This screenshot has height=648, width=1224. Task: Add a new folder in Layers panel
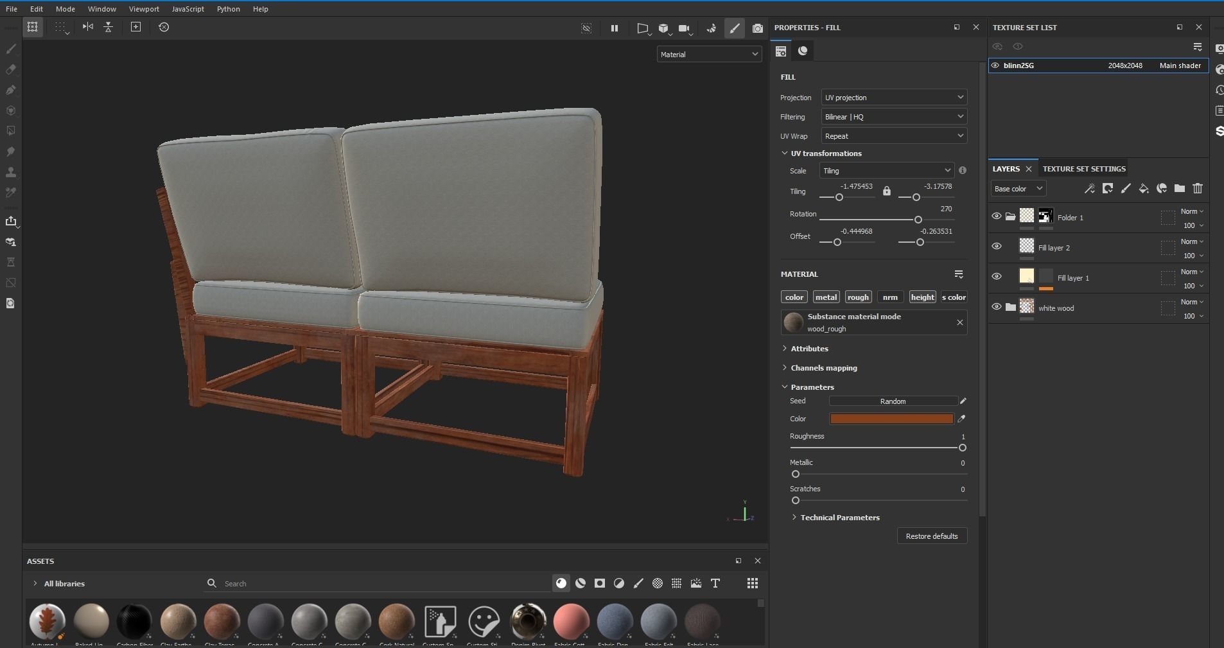tap(1180, 188)
